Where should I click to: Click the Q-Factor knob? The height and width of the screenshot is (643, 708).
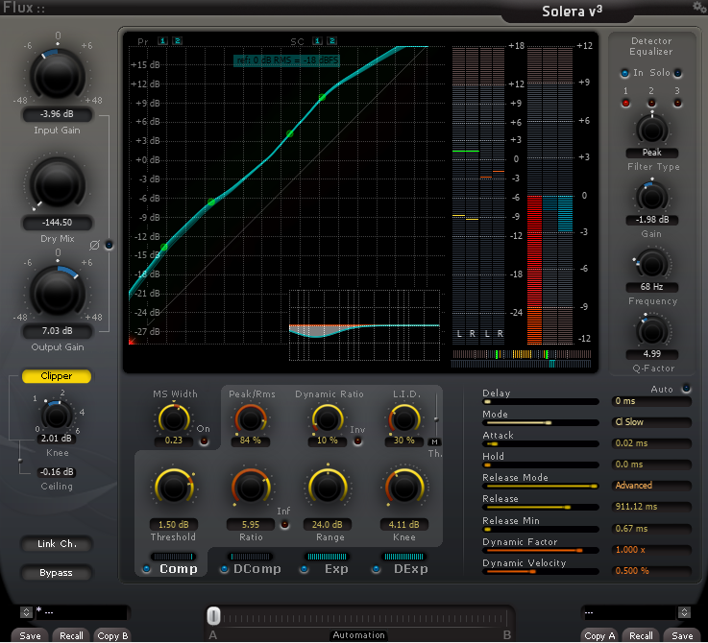652,332
